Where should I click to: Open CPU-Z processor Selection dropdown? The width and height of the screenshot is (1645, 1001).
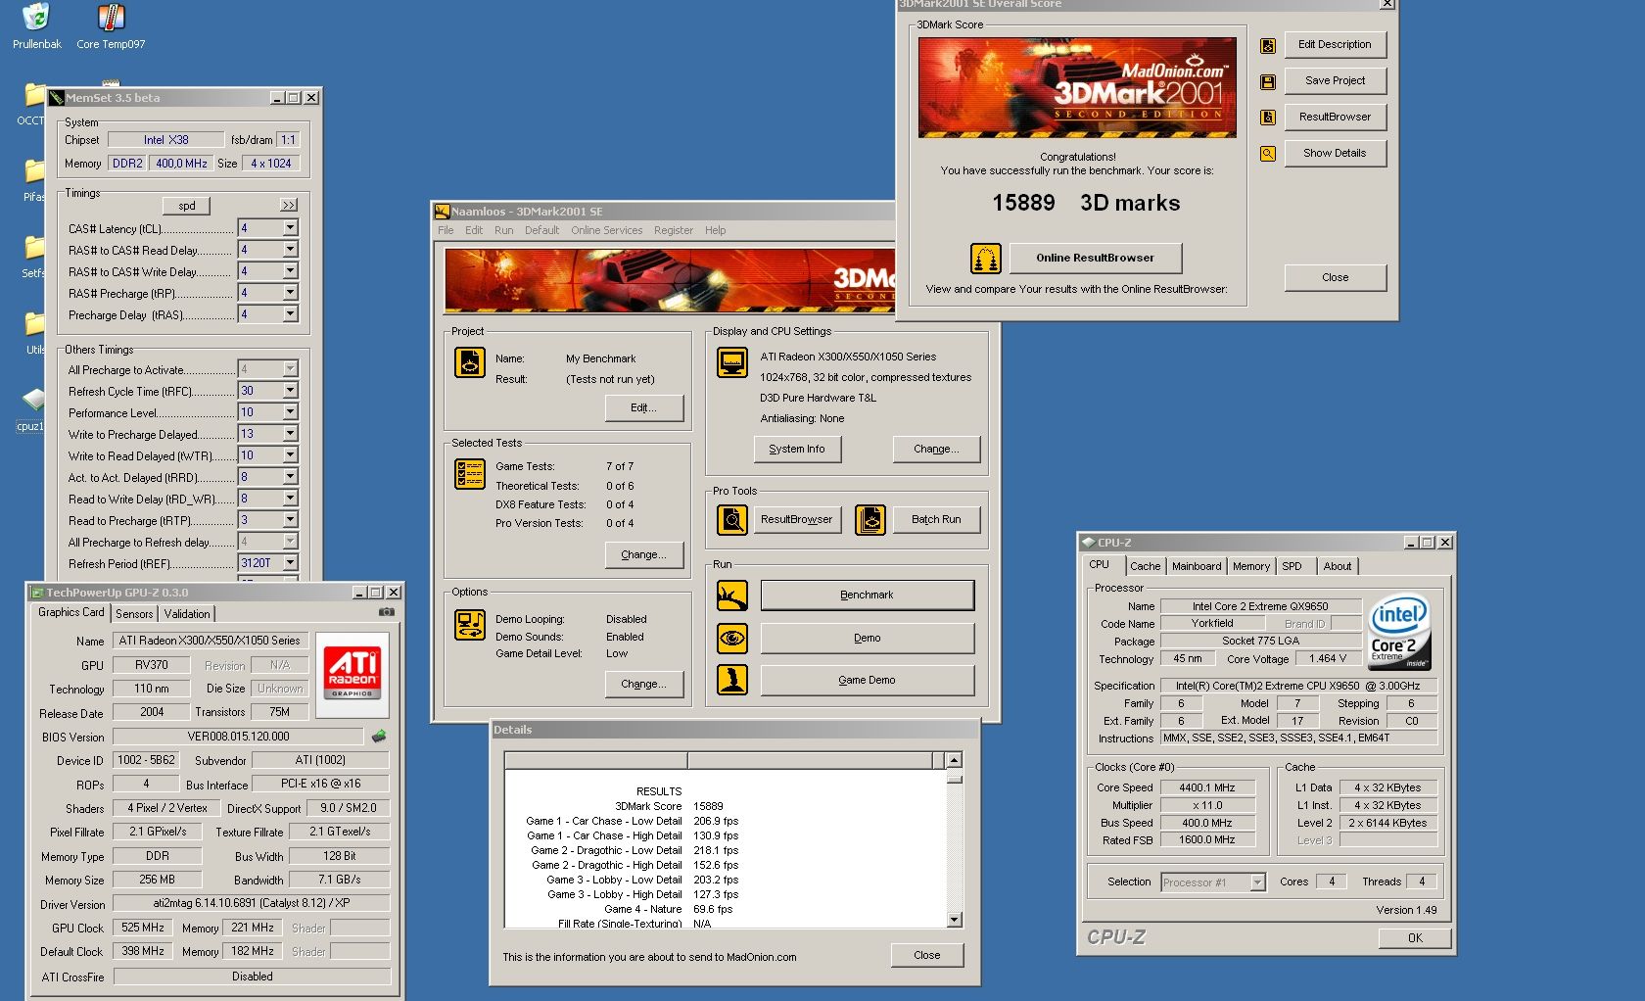[1257, 882]
